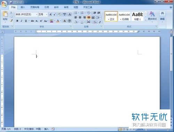Center align text

point(80,17)
